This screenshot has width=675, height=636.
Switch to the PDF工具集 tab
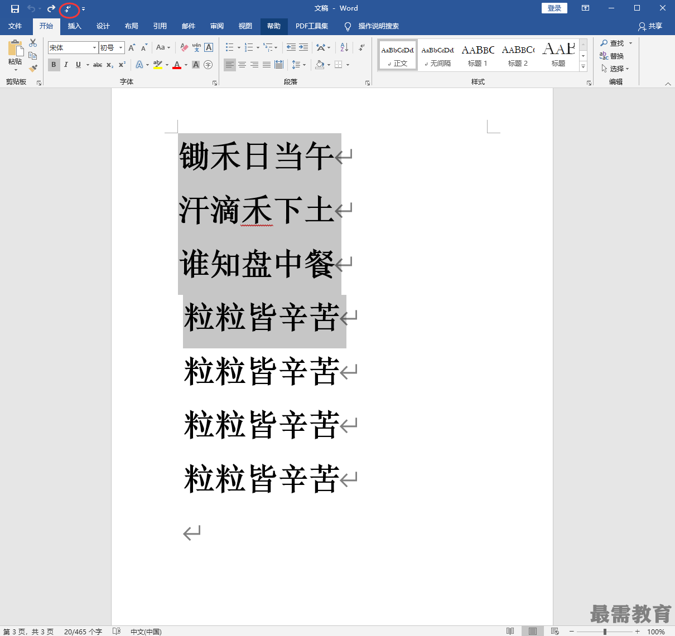coord(312,26)
